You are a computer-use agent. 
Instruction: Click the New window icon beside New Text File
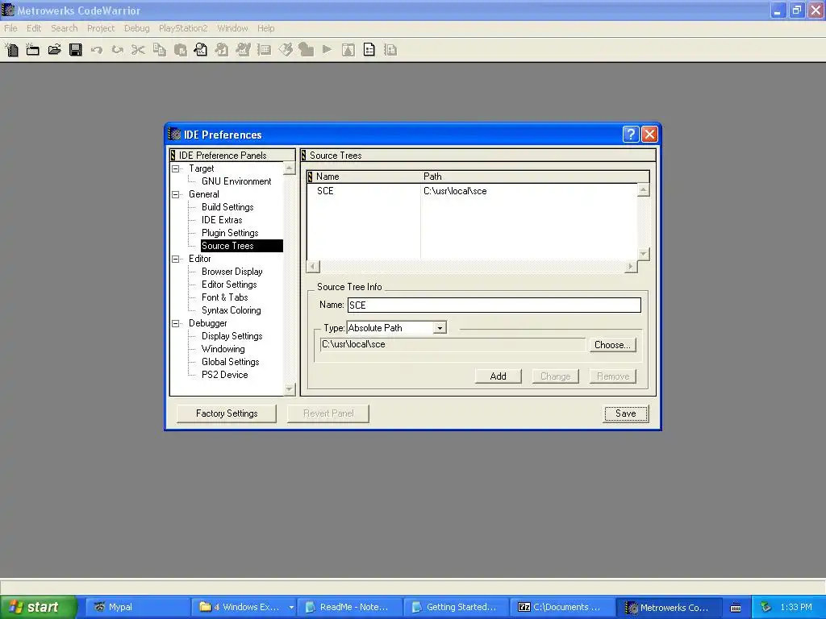[x=32, y=50]
